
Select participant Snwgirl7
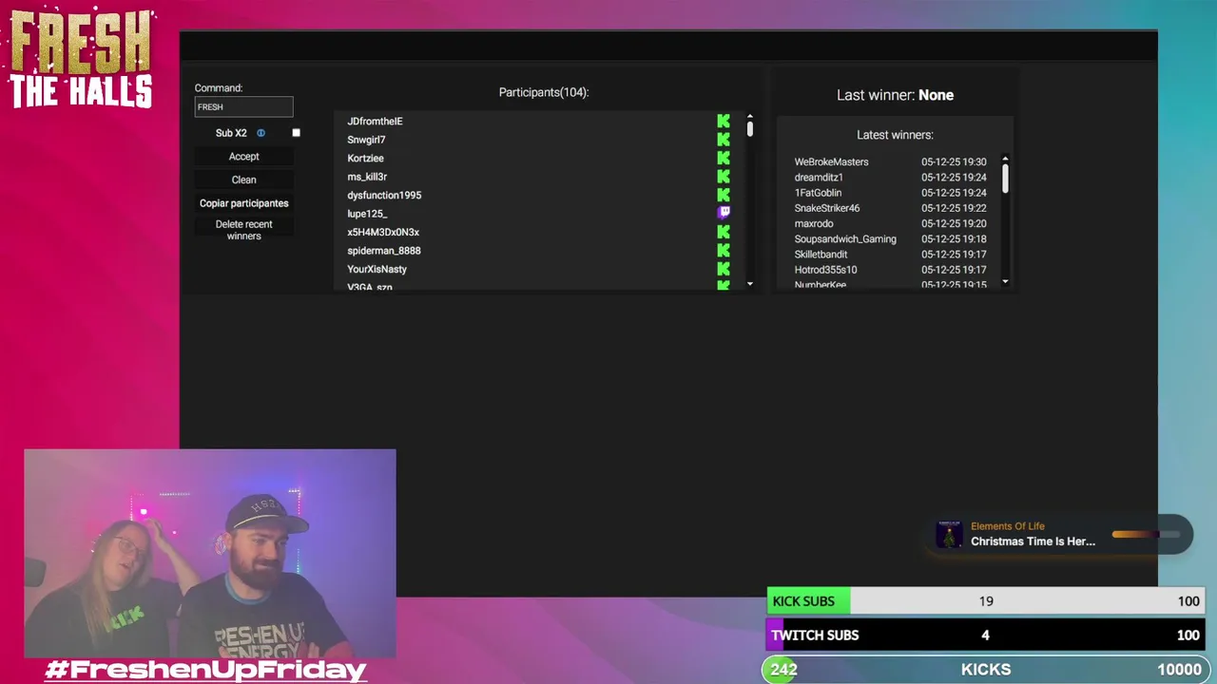pyautogui.click(x=366, y=140)
